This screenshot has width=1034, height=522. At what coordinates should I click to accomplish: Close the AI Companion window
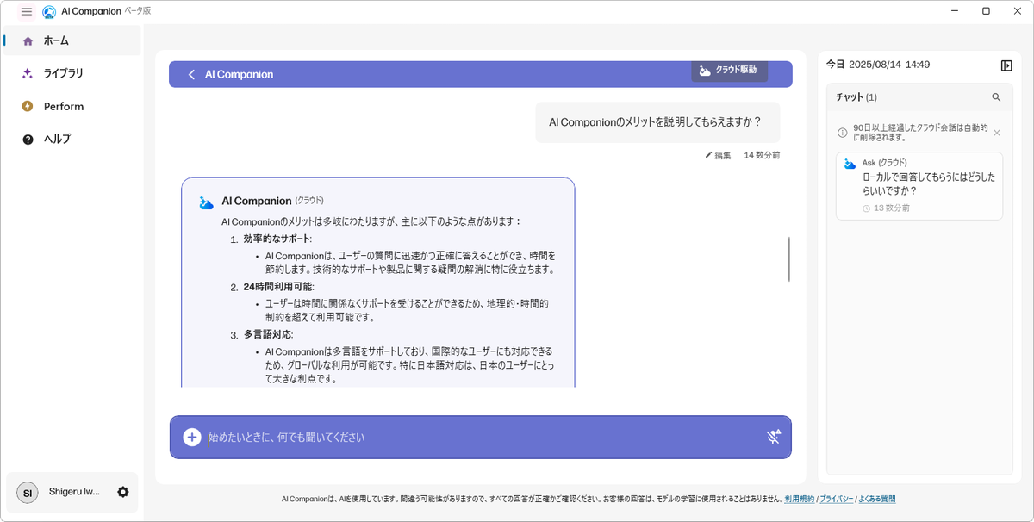[x=1017, y=11]
